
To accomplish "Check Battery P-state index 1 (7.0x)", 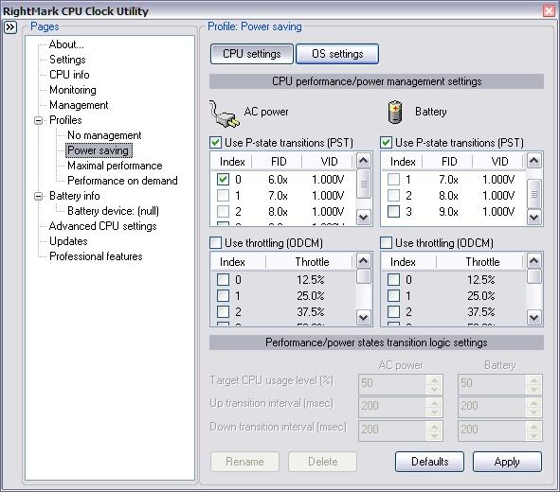I will point(393,180).
